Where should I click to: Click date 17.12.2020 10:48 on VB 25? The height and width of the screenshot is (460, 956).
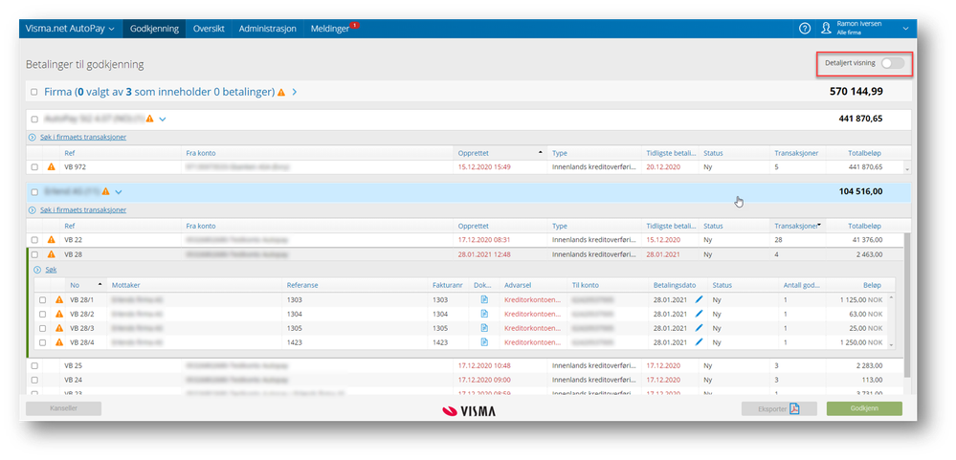[484, 365]
